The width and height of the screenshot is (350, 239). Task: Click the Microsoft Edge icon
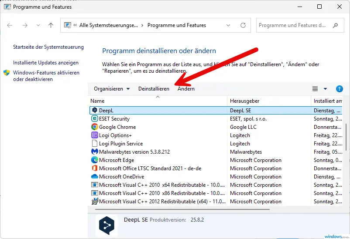click(95, 160)
